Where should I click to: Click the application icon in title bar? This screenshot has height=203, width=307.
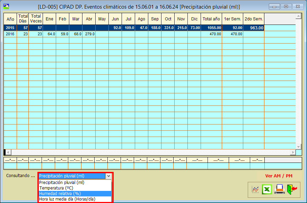[6, 7]
